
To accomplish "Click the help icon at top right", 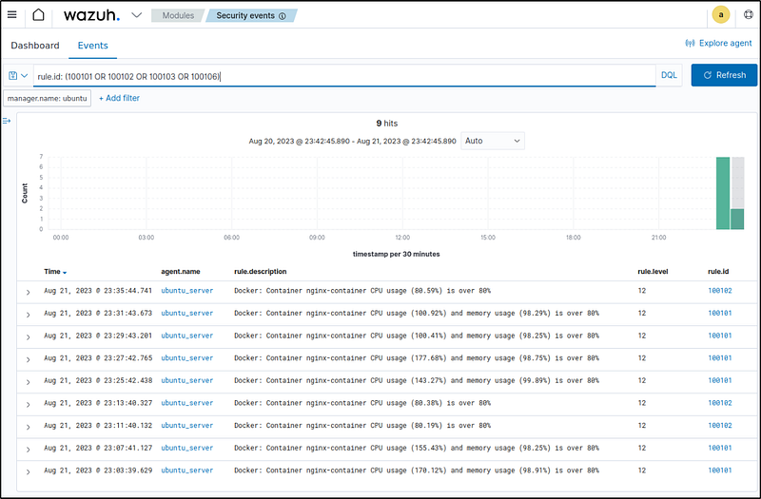I will click(x=748, y=15).
